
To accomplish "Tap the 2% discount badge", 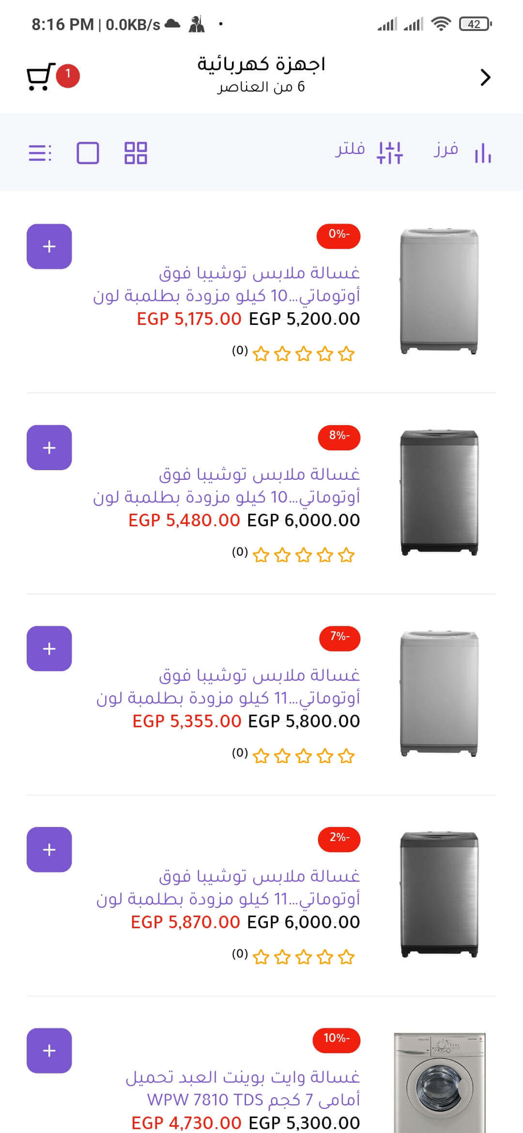I will coord(339,838).
